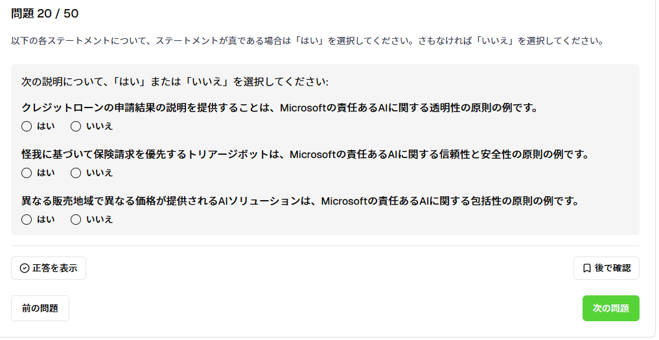This screenshot has height=340, width=659.
Task: Click the prompt line 次の説明について
Action: coord(175,82)
